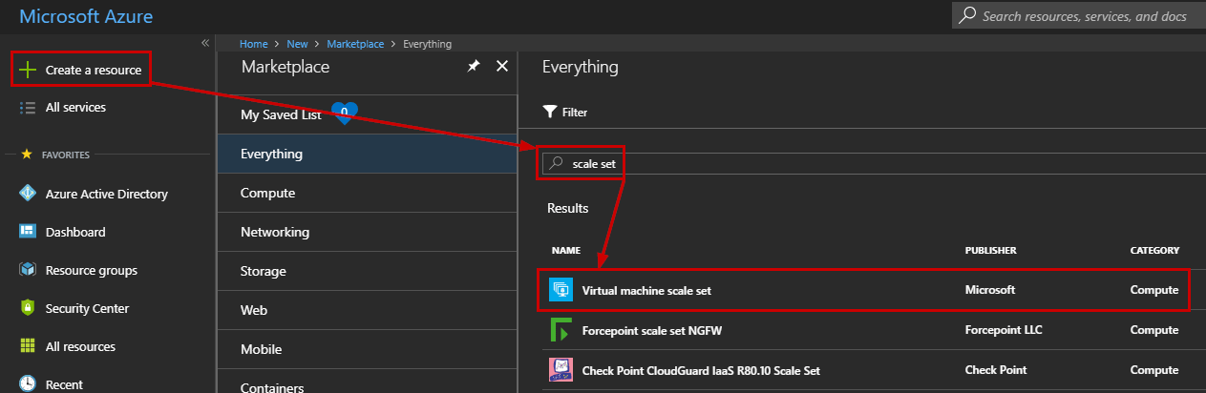The width and height of the screenshot is (1206, 393).
Task: Select the Everything category in Marketplace
Action: point(367,154)
